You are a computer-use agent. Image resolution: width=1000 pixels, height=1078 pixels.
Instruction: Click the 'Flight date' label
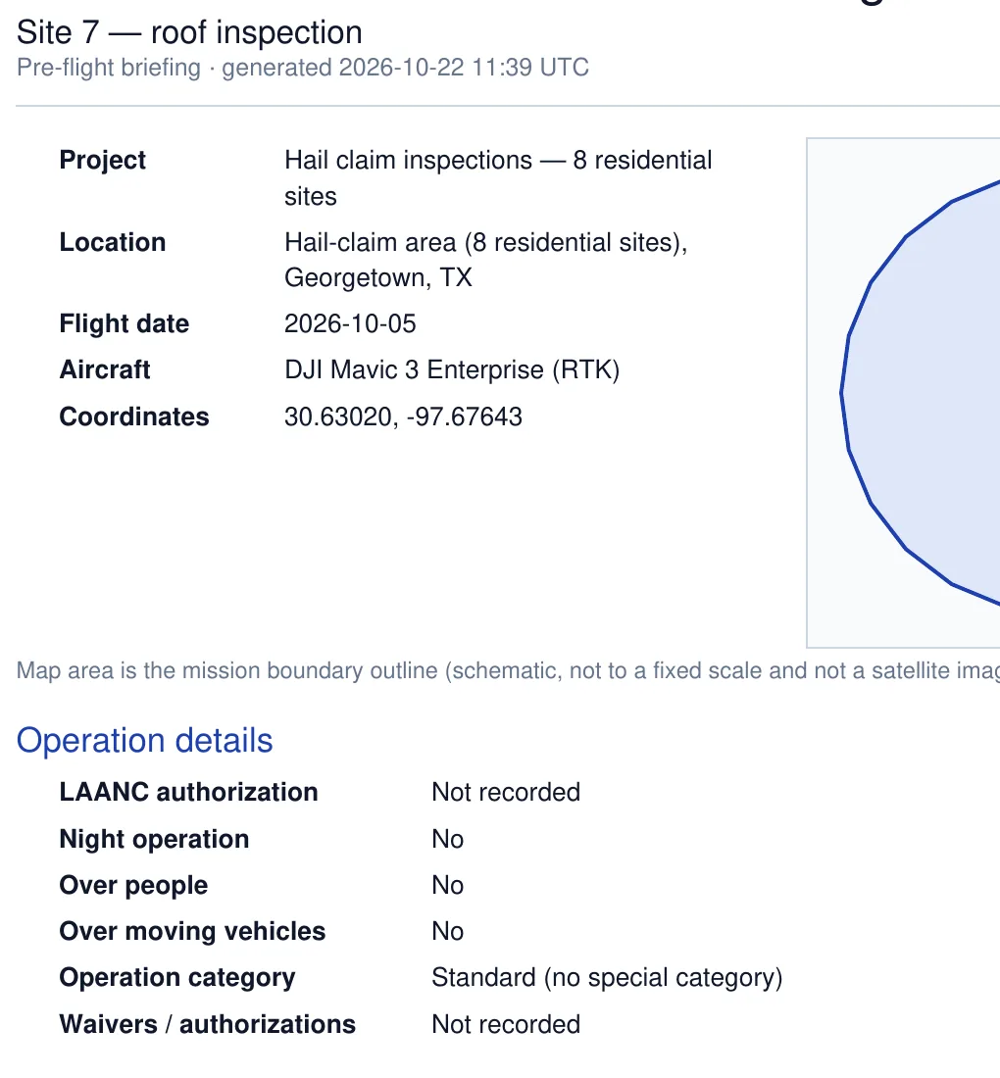pyautogui.click(x=124, y=323)
